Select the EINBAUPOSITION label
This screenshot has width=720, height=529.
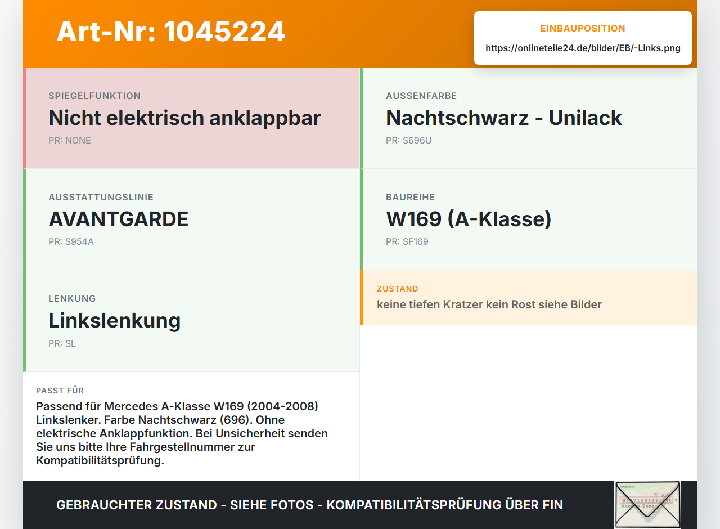(583, 28)
